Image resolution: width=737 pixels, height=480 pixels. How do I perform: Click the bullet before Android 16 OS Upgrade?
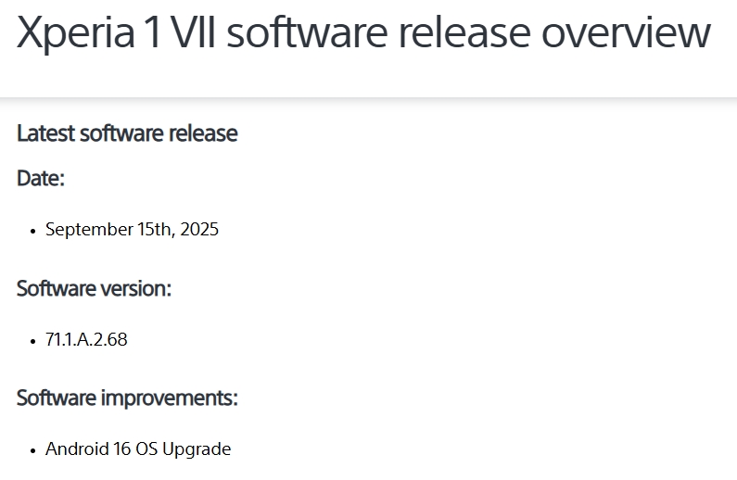coord(32,450)
